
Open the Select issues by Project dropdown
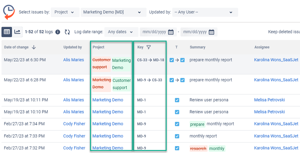(65, 12)
